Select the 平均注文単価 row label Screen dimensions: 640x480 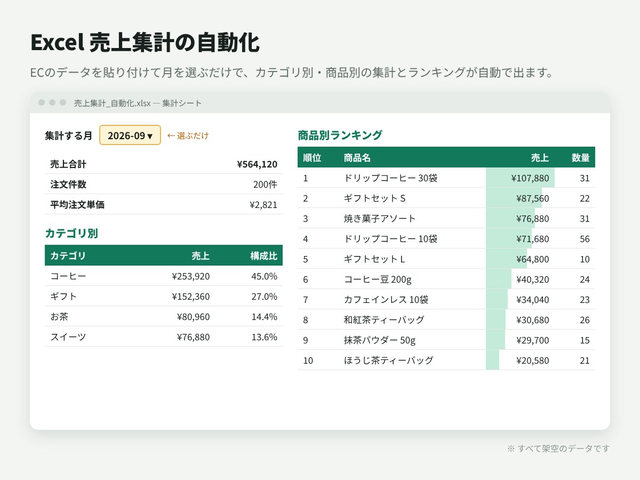click(x=77, y=205)
